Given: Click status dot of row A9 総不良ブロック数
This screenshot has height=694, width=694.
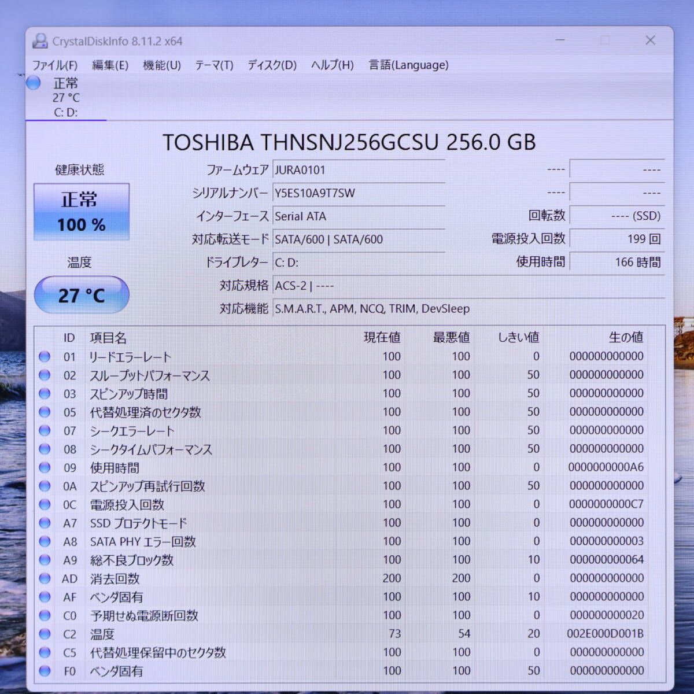Looking at the screenshot, I should click(45, 560).
